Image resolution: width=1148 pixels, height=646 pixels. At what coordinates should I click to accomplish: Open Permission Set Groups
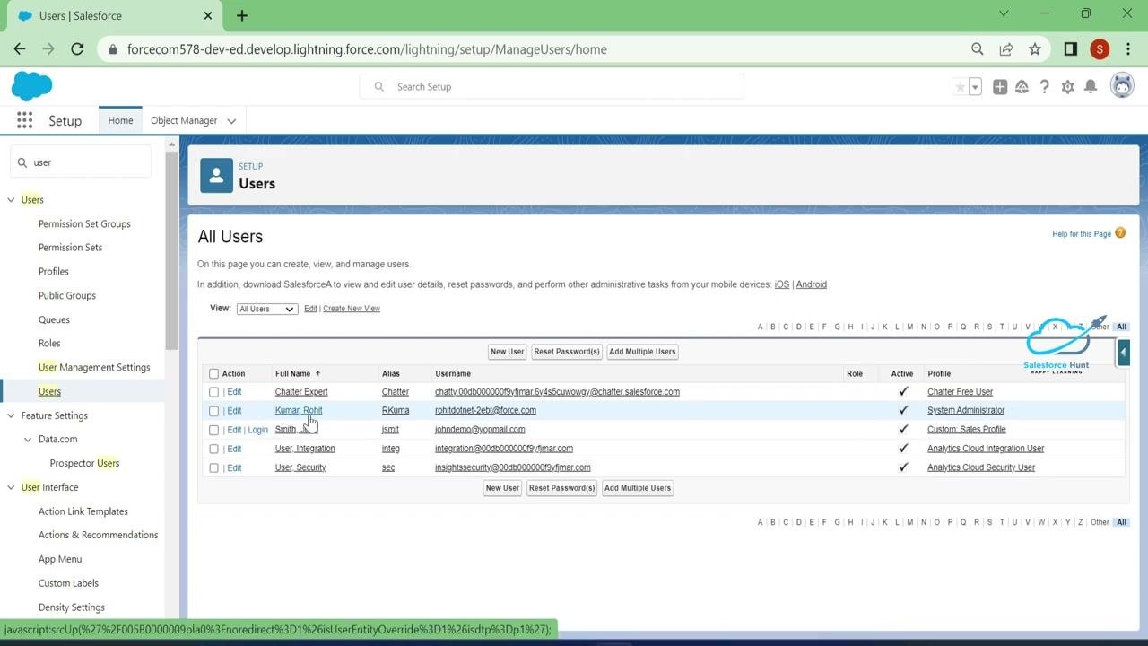click(84, 223)
